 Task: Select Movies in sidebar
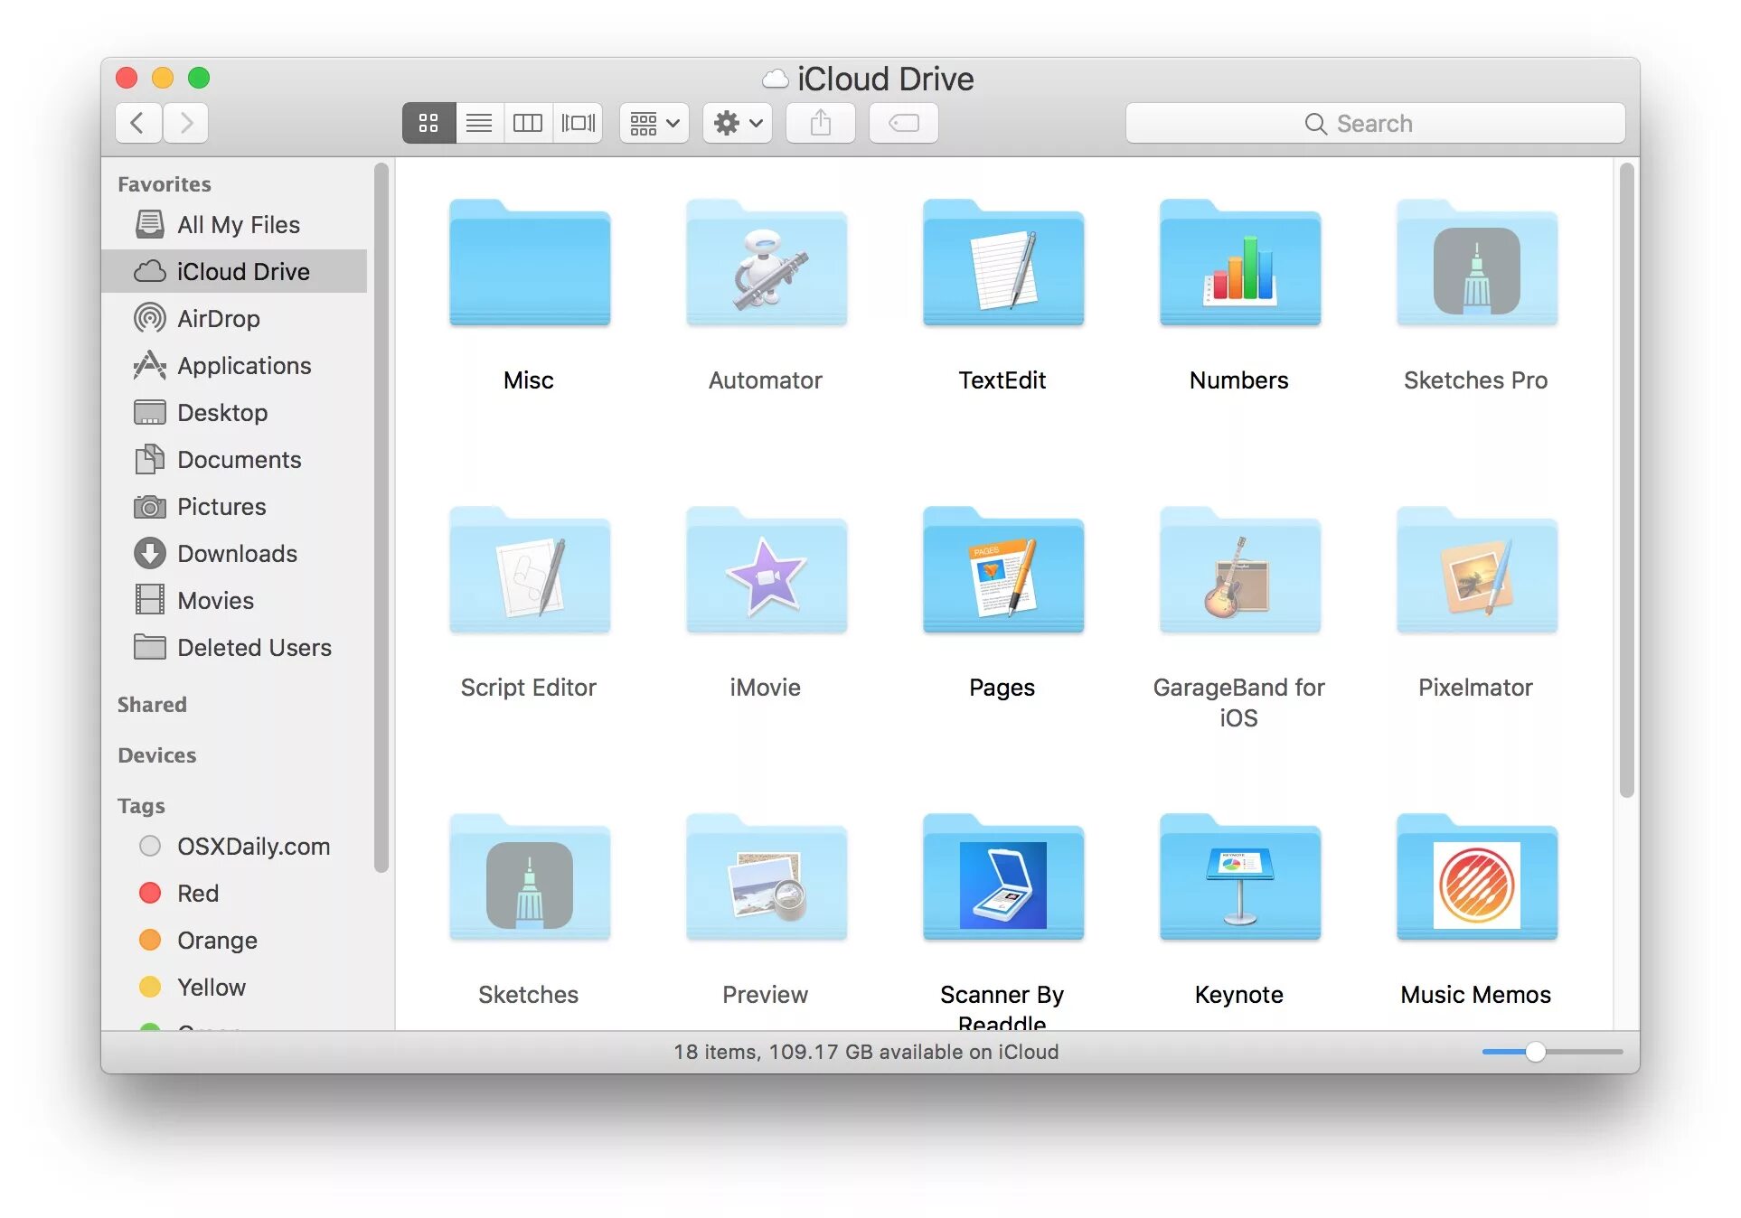point(235,600)
